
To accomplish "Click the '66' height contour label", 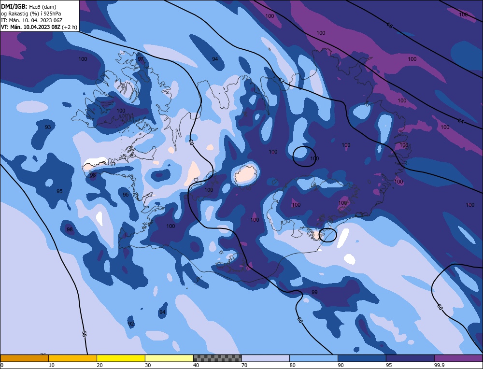I will (x=389, y=26).
